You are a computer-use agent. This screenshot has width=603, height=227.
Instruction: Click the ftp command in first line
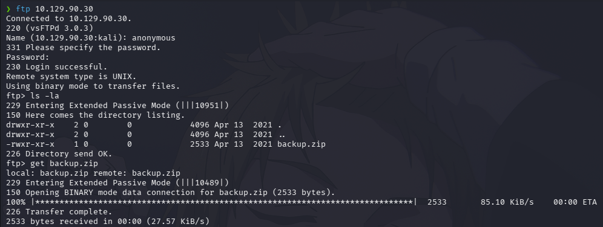(22, 9)
